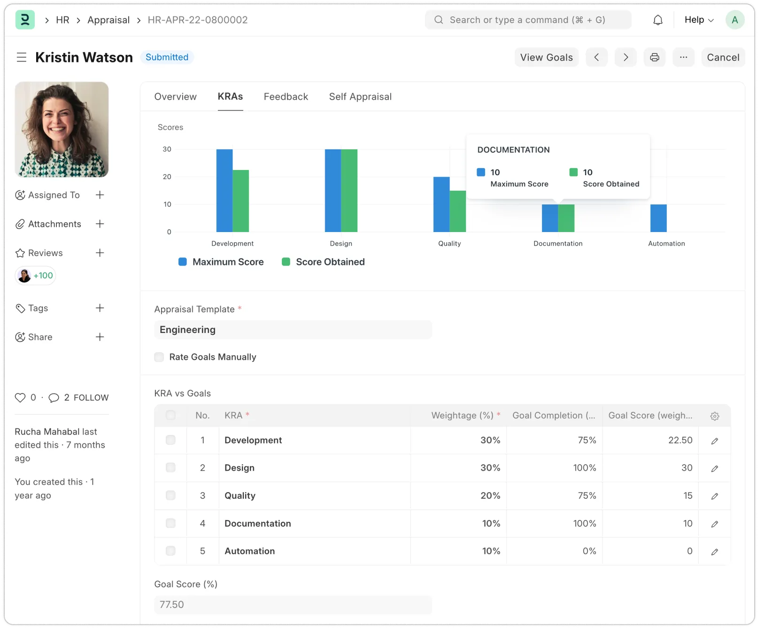Select all rows via header checkbox

click(x=170, y=415)
